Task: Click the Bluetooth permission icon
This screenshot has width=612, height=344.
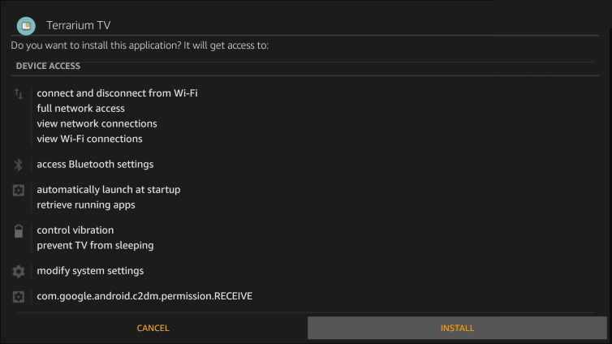Action: (19, 165)
